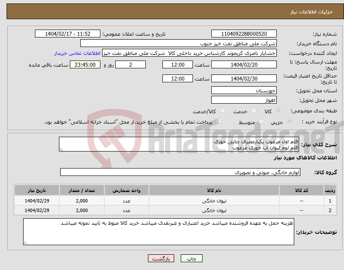This screenshot has height=270, width=344.
Task: Click the buyer notes textarea
Action: coord(158,232)
